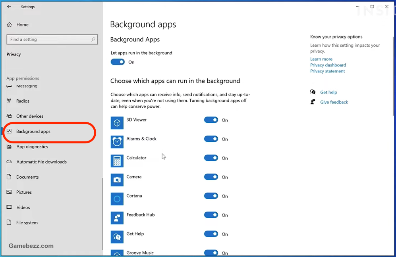Viewport: 396px width, 257px height.
Task: Disable 3D Viewer background toggle
Action: pyautogui.click(x=211, y=120)
